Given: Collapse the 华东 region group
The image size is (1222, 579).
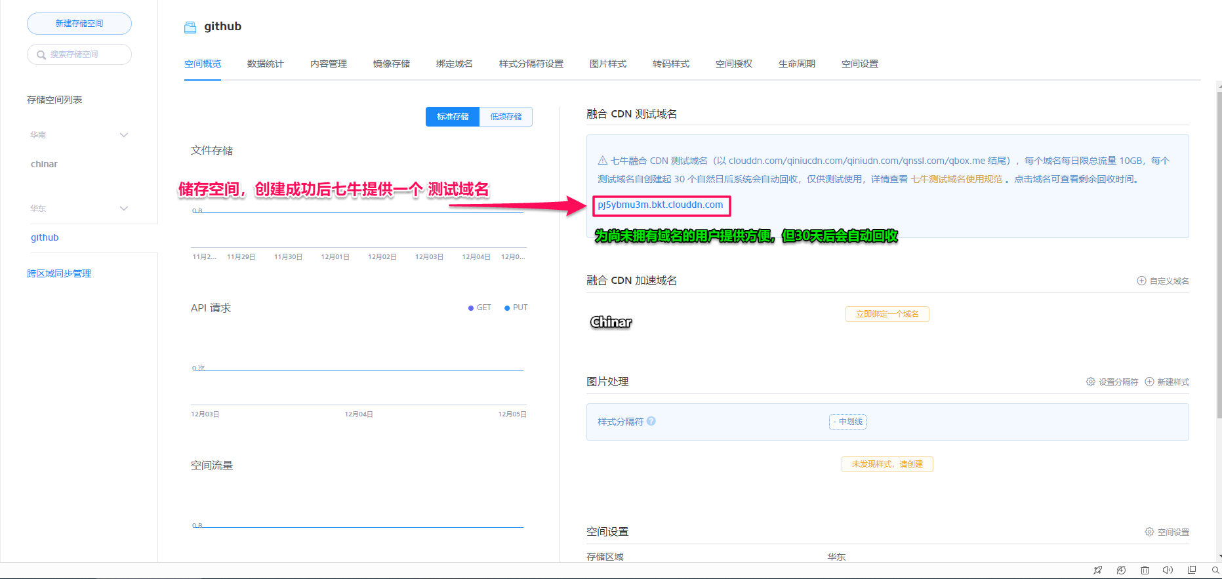Looking at the screenshot, I should pos(124,209).
